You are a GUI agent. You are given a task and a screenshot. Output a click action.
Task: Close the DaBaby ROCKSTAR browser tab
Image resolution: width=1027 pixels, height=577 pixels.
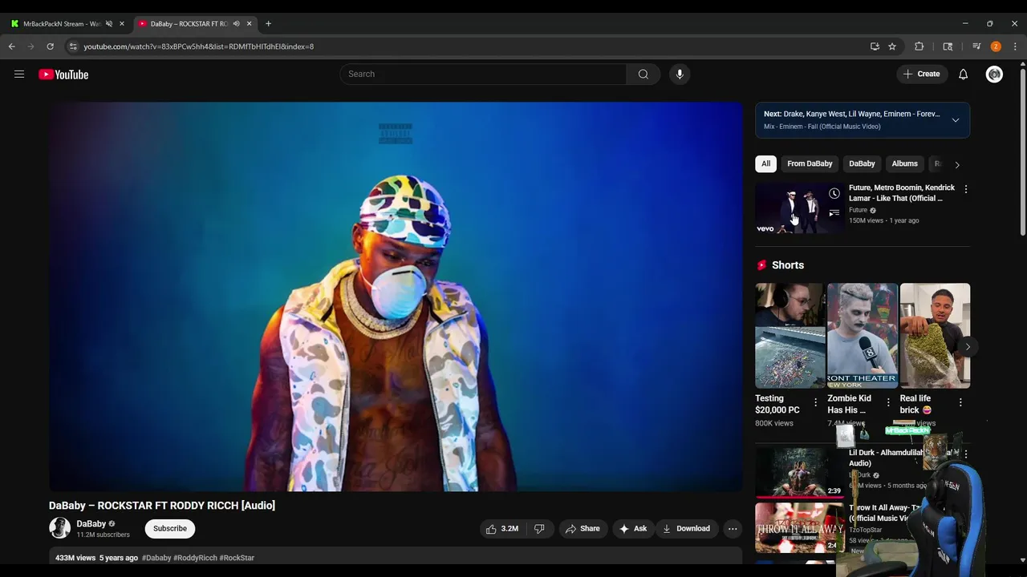coord(249,24)
